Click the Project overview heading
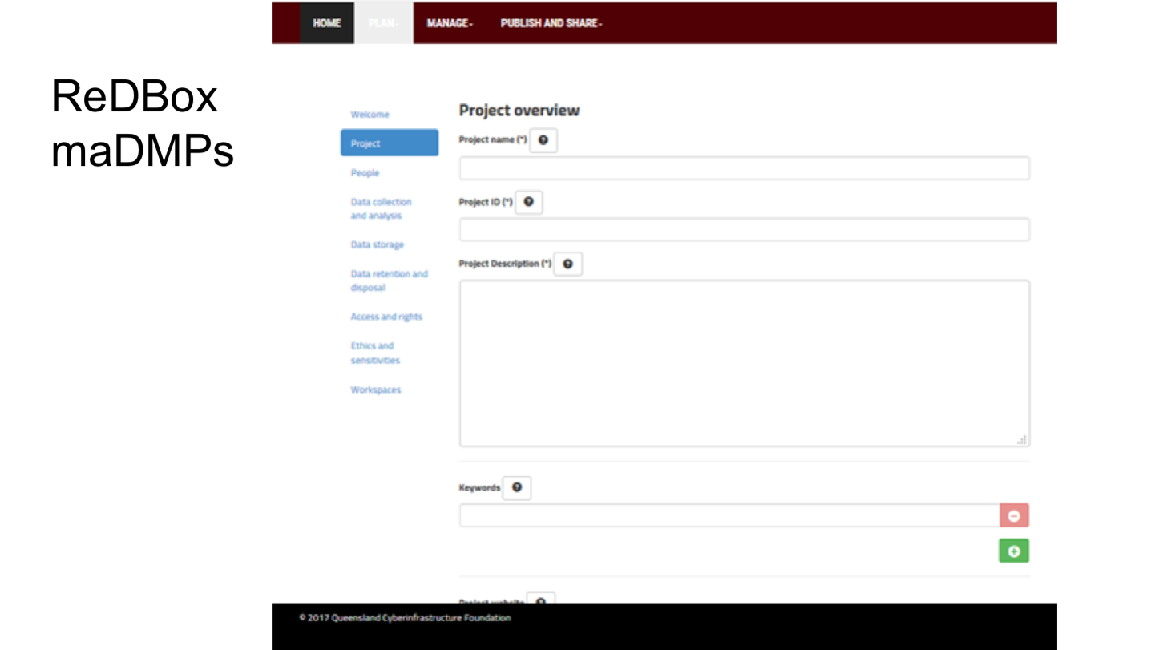 click(519, 111)
